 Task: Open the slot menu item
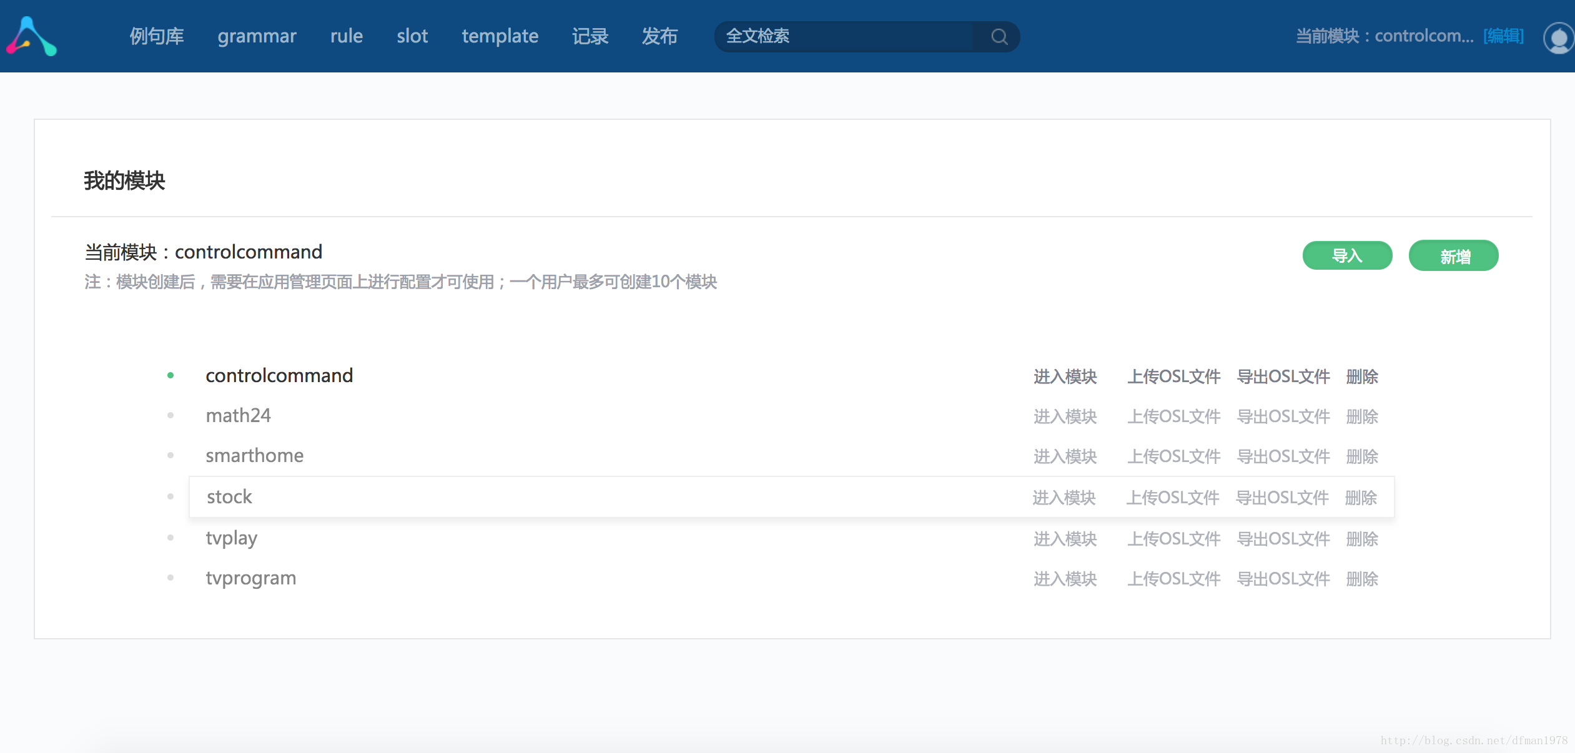pyautogui.click(x=412, y=36)
